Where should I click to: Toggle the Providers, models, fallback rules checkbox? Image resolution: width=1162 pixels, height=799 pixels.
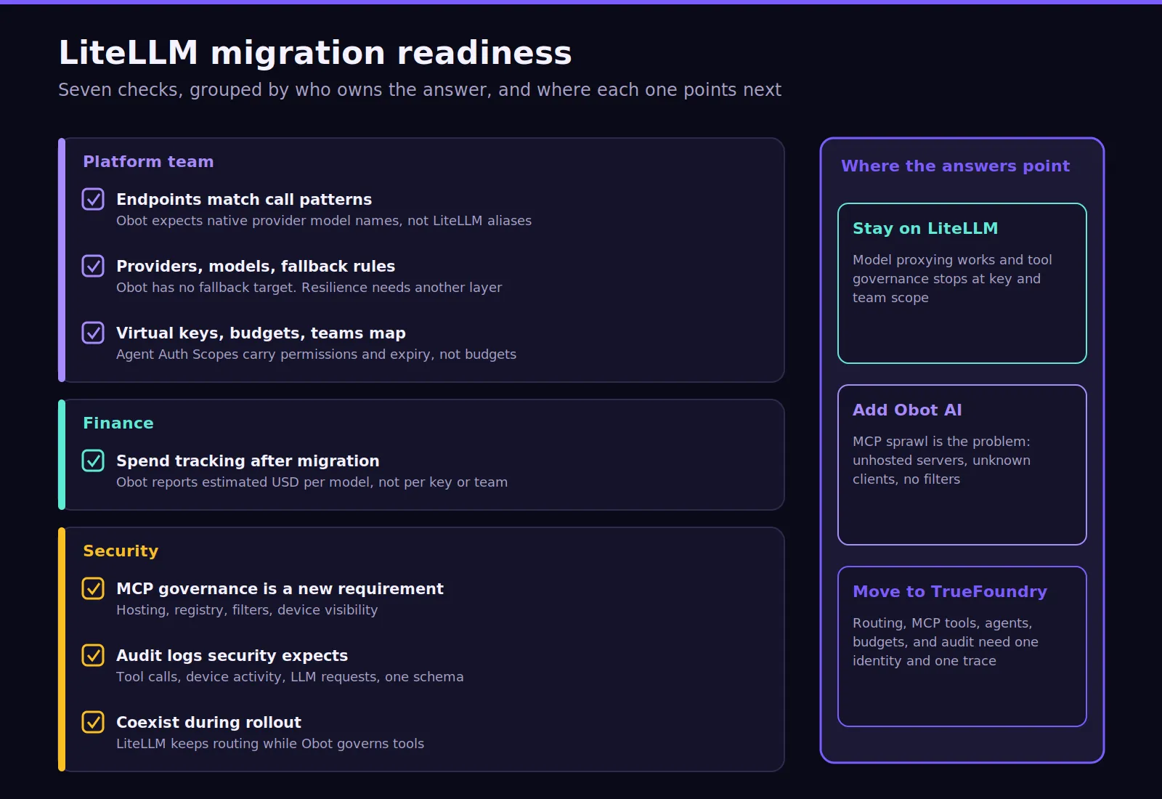click(93, 266)
